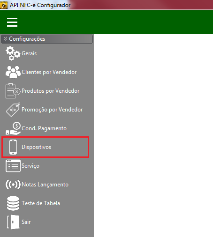
Task: Click the API NFC-e Configurador title icon
Action: coord(4,5)
